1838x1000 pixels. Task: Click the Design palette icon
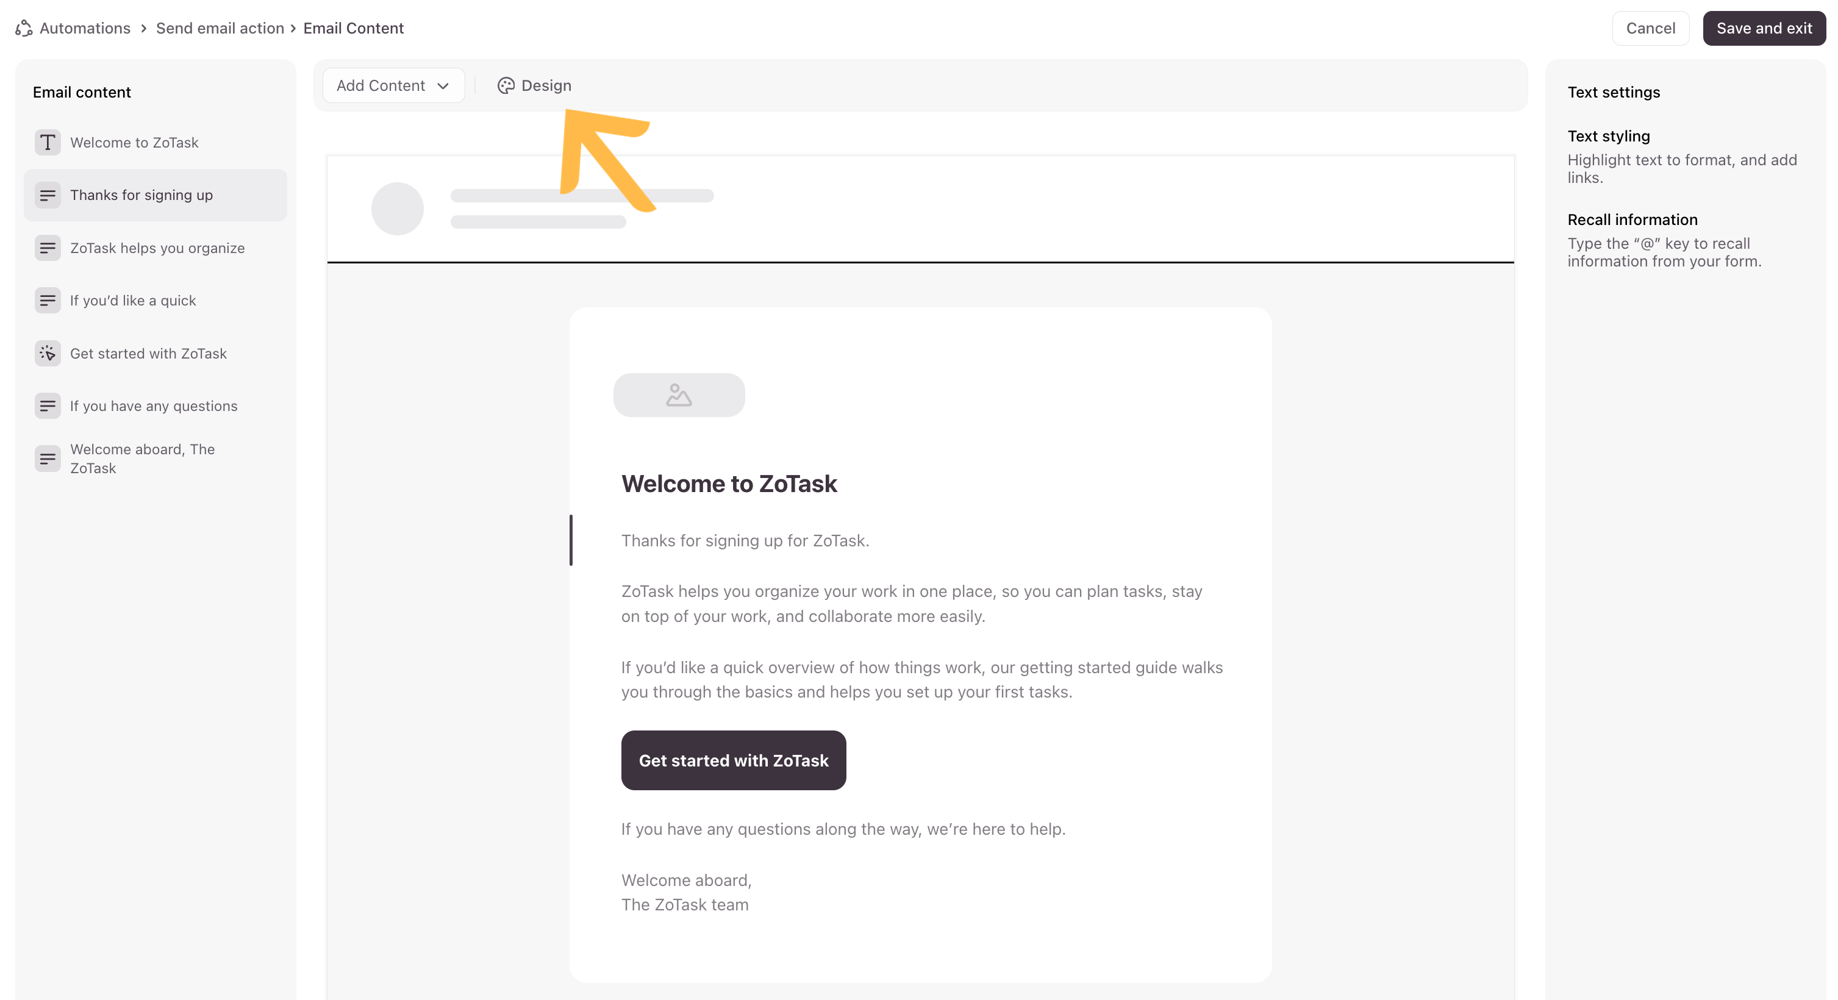(506, 85)
